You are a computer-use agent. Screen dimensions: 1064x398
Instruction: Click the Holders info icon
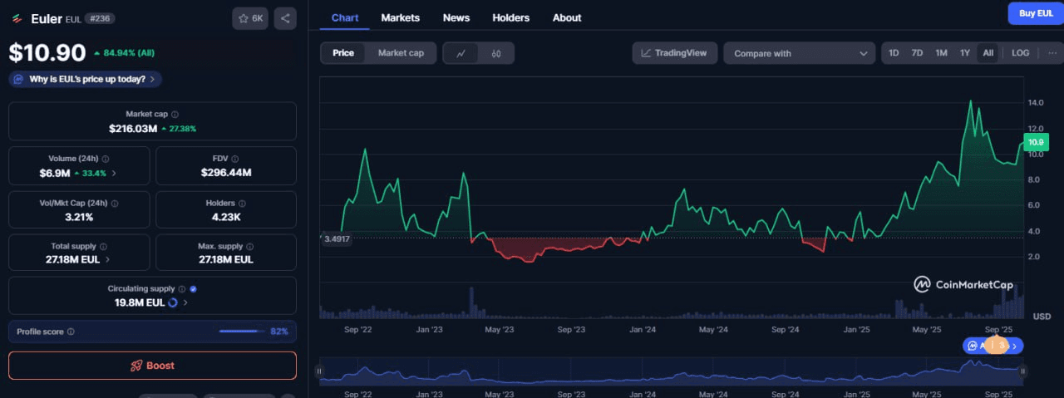click(243, 203)
